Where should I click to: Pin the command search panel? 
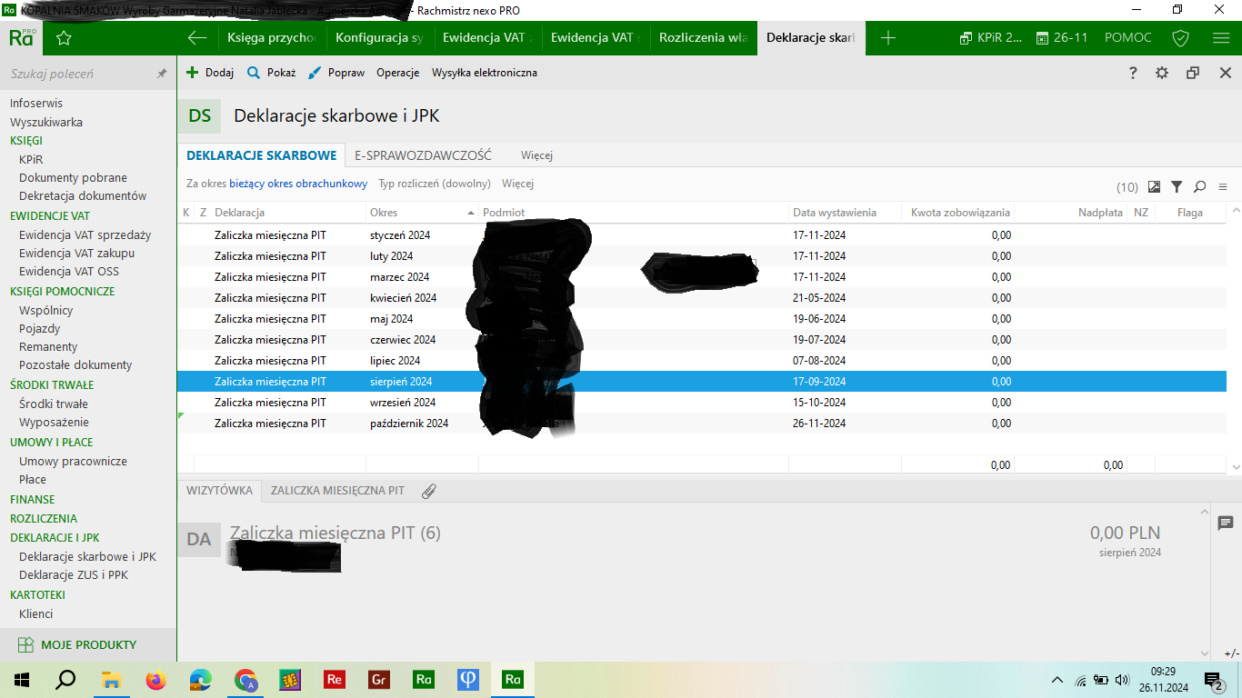point(162,74)
